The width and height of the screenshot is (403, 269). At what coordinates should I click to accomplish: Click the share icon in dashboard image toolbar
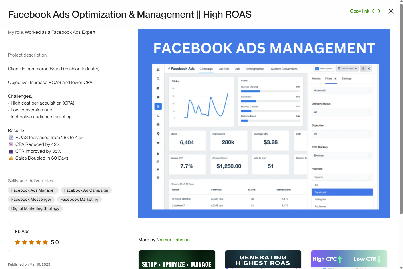[369, 69]
